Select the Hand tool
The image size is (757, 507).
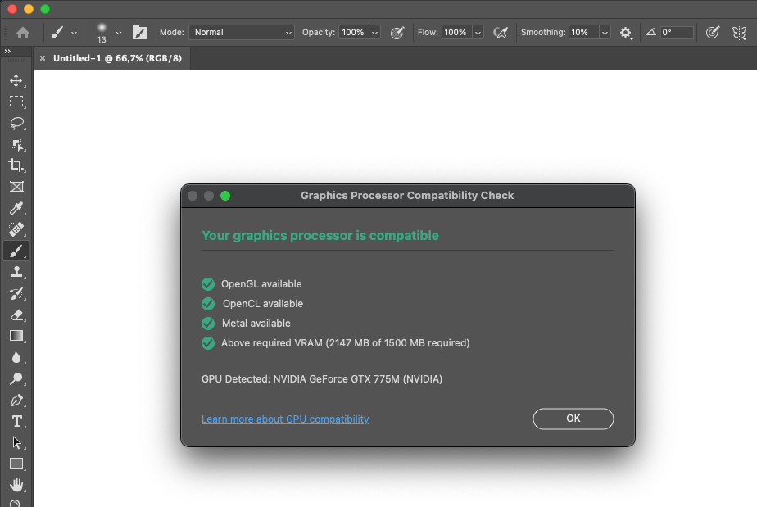[16, 485]
